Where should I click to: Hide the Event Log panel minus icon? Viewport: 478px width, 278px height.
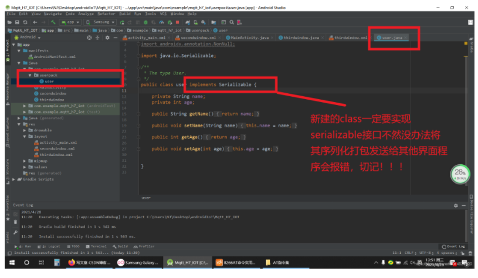coord(464,206)
